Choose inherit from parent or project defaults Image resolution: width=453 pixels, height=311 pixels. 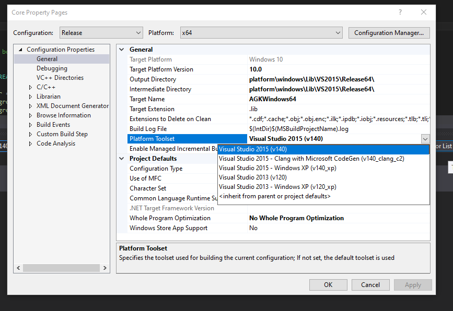[x=323, y=196]
